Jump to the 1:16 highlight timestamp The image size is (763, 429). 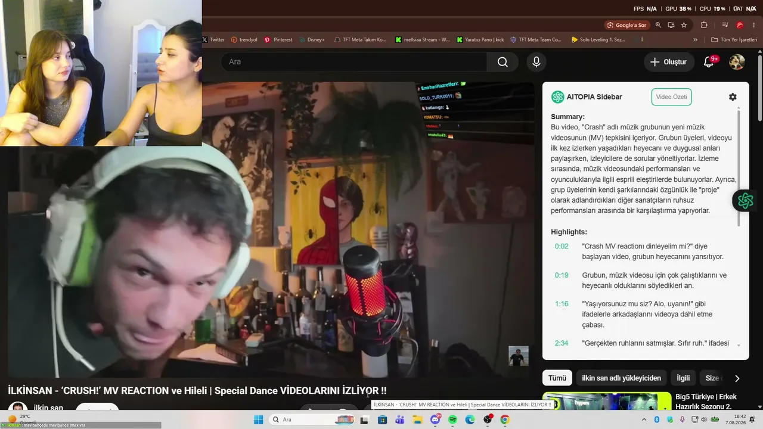coord(562,304)
